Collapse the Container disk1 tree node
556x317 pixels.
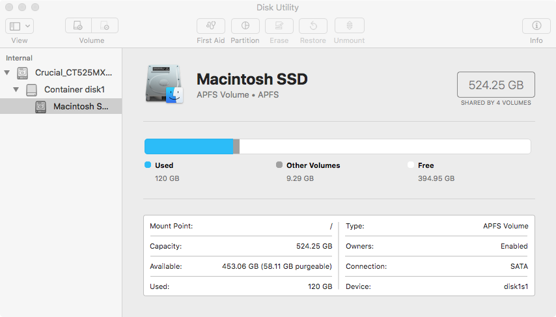(16, 89)
